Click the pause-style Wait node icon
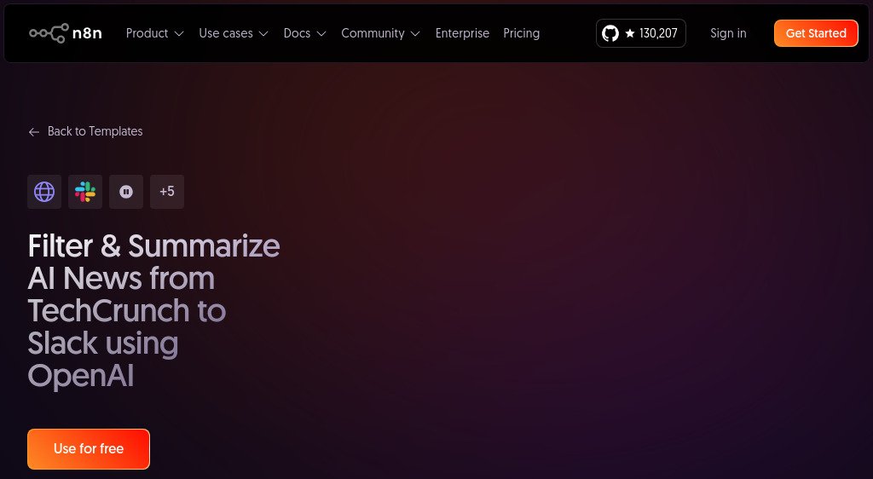This screenshot has height=479, width=873. (126, 192)
